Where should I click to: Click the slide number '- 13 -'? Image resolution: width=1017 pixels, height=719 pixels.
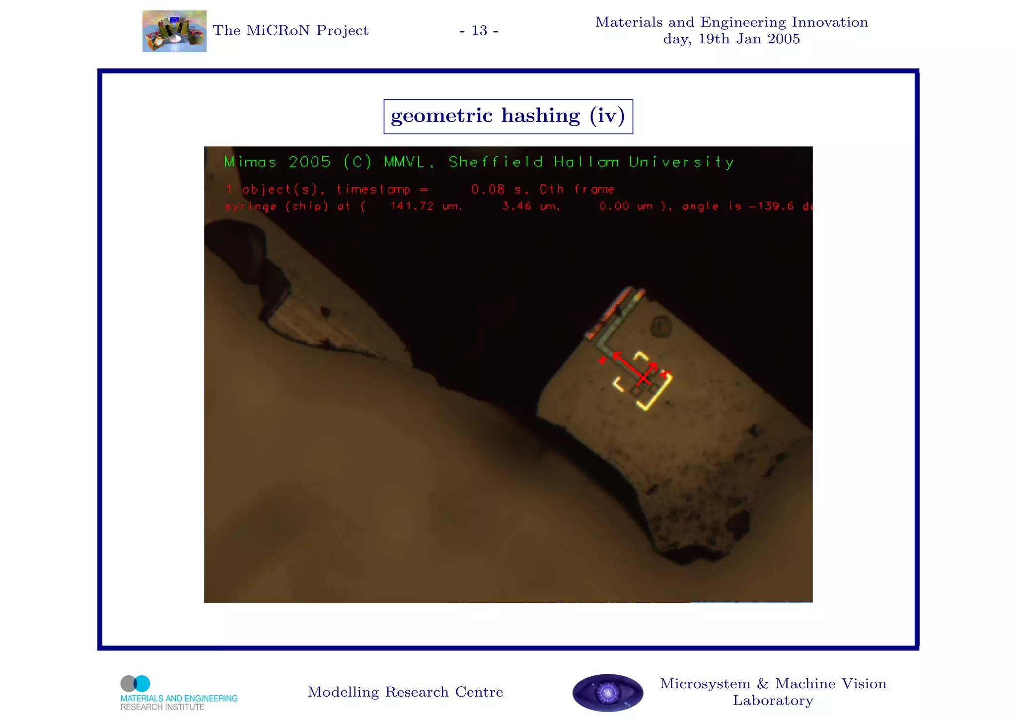point(479,31)
